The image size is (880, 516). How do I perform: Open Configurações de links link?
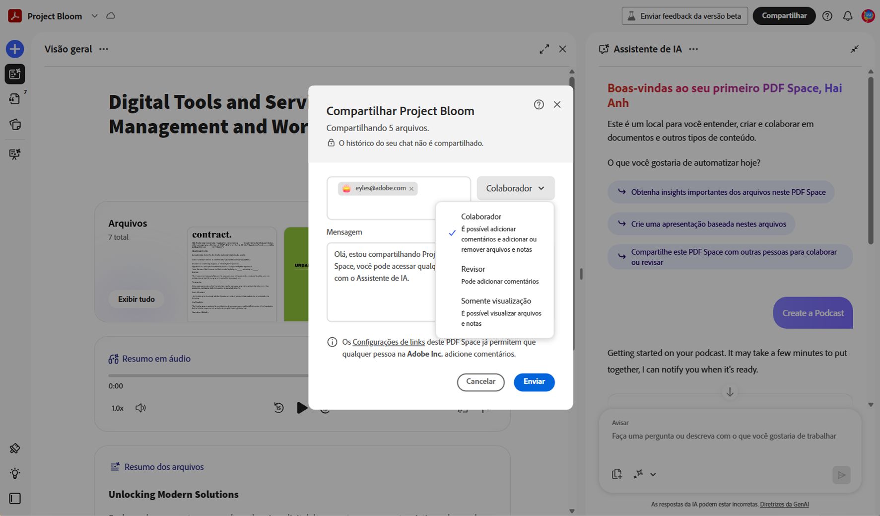tap(389, 342)
